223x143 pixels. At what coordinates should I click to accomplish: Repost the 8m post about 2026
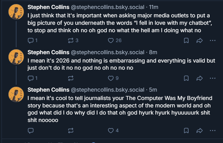(x=71, y=78)
